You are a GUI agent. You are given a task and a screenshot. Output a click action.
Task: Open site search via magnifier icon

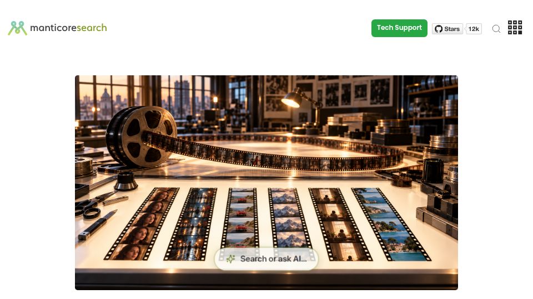coord(496,29)
